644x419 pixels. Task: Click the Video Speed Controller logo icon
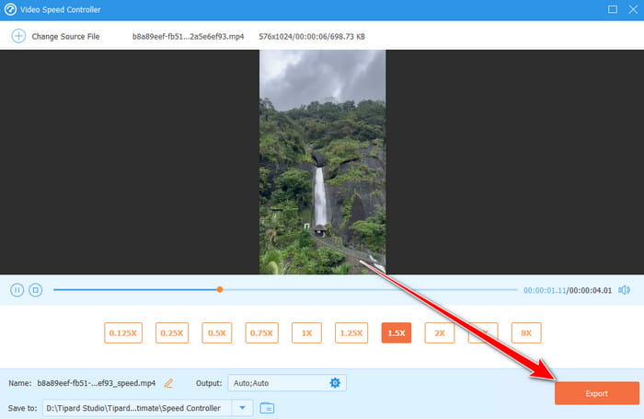11,9
